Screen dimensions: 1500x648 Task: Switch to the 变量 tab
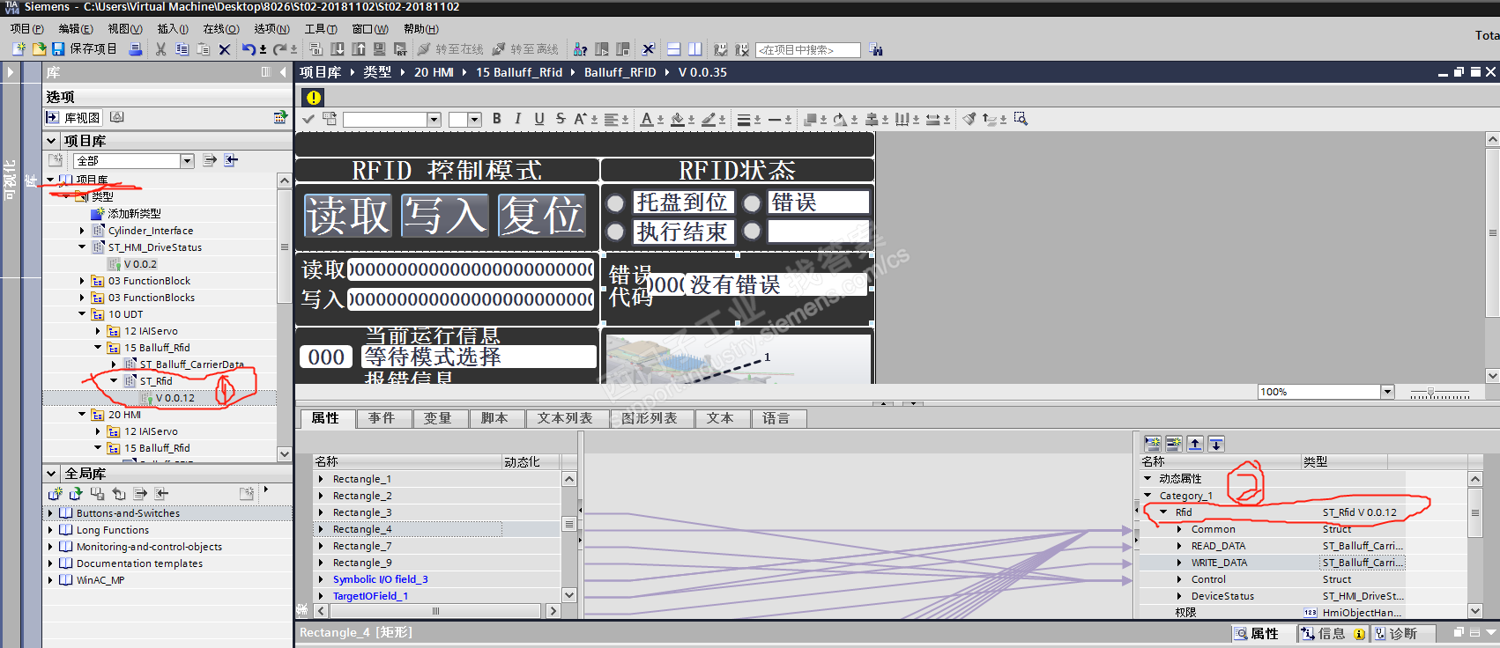[438, 418]
